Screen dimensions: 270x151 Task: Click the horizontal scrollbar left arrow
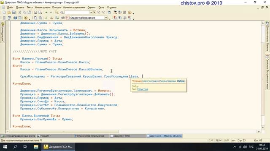7,131
